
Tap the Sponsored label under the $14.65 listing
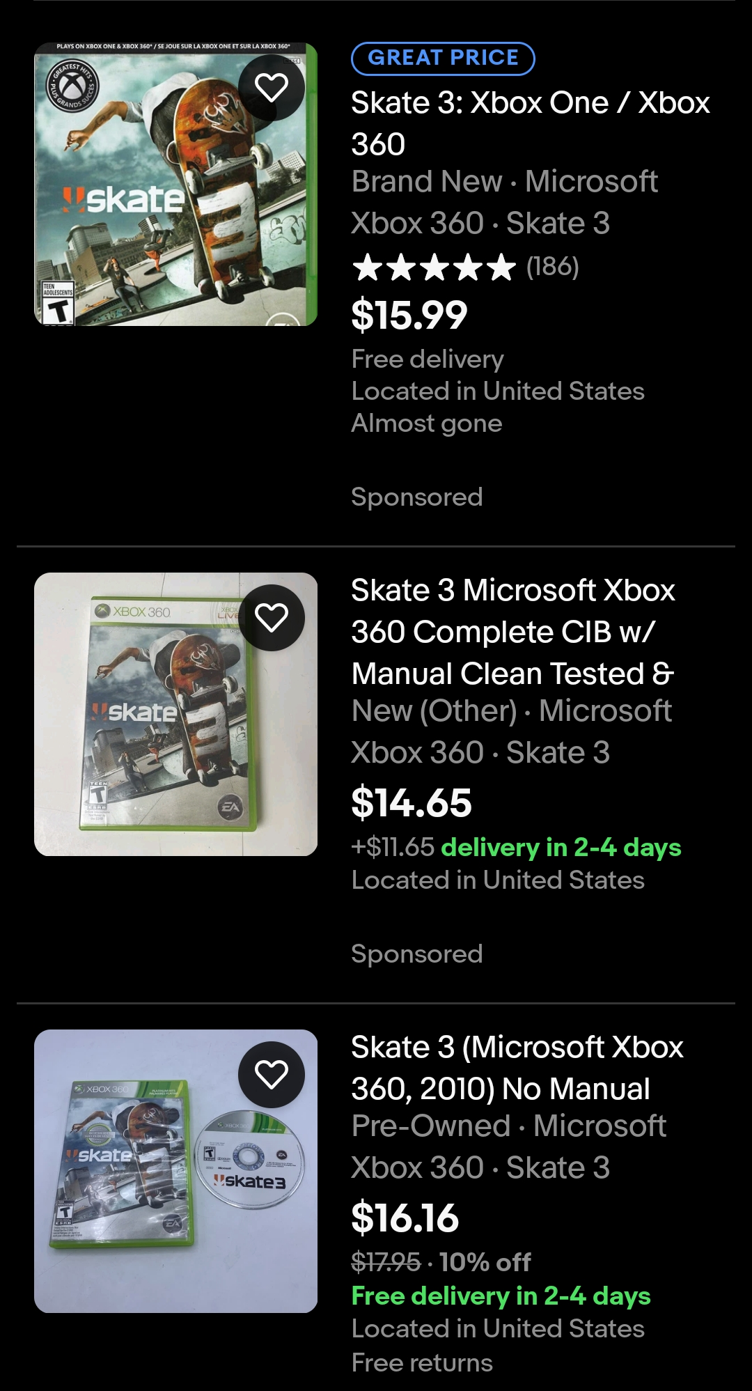click(x=416, y=954)
